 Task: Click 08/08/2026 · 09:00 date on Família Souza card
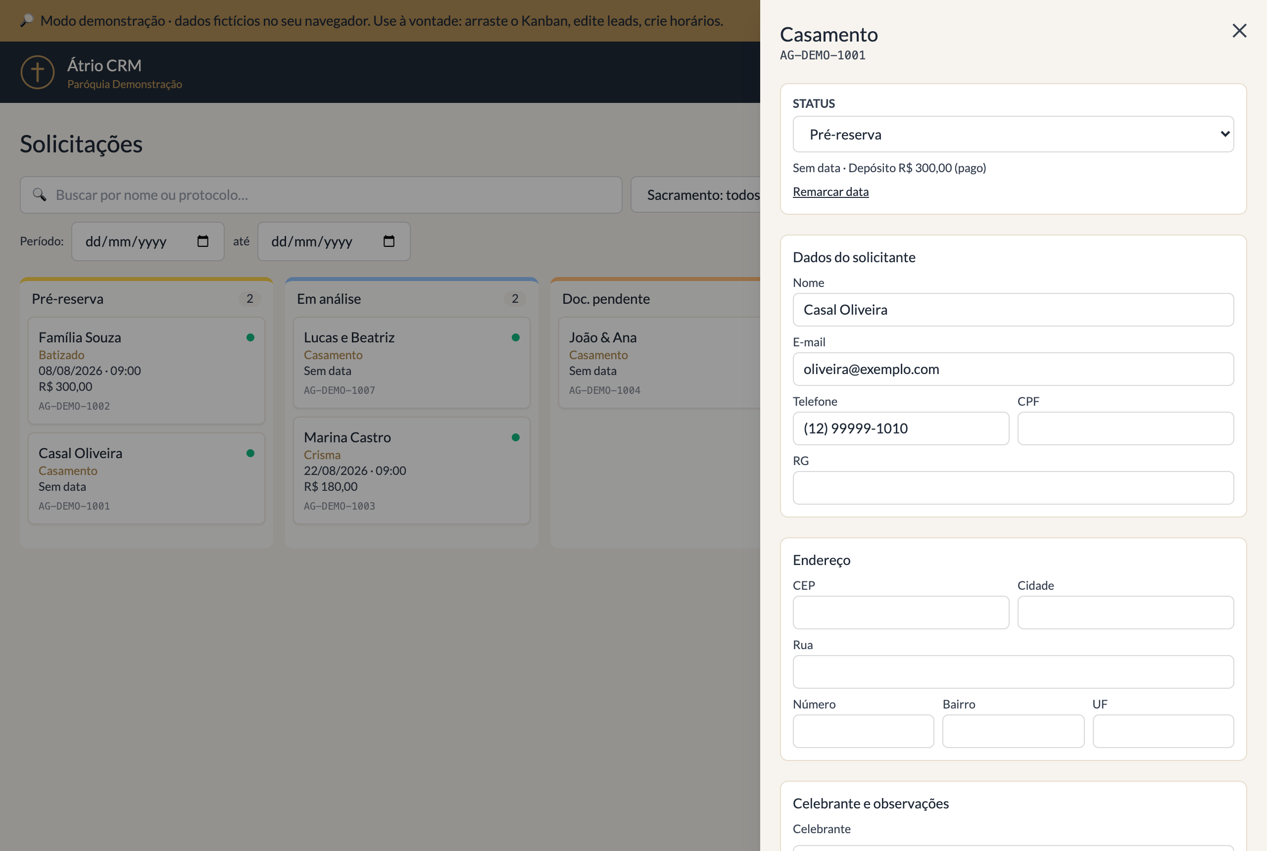90,371
